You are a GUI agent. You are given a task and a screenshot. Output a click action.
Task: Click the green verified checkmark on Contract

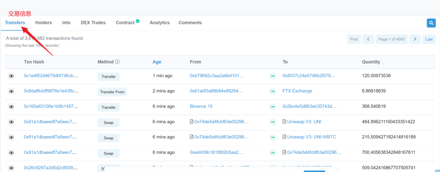(138, 21)
